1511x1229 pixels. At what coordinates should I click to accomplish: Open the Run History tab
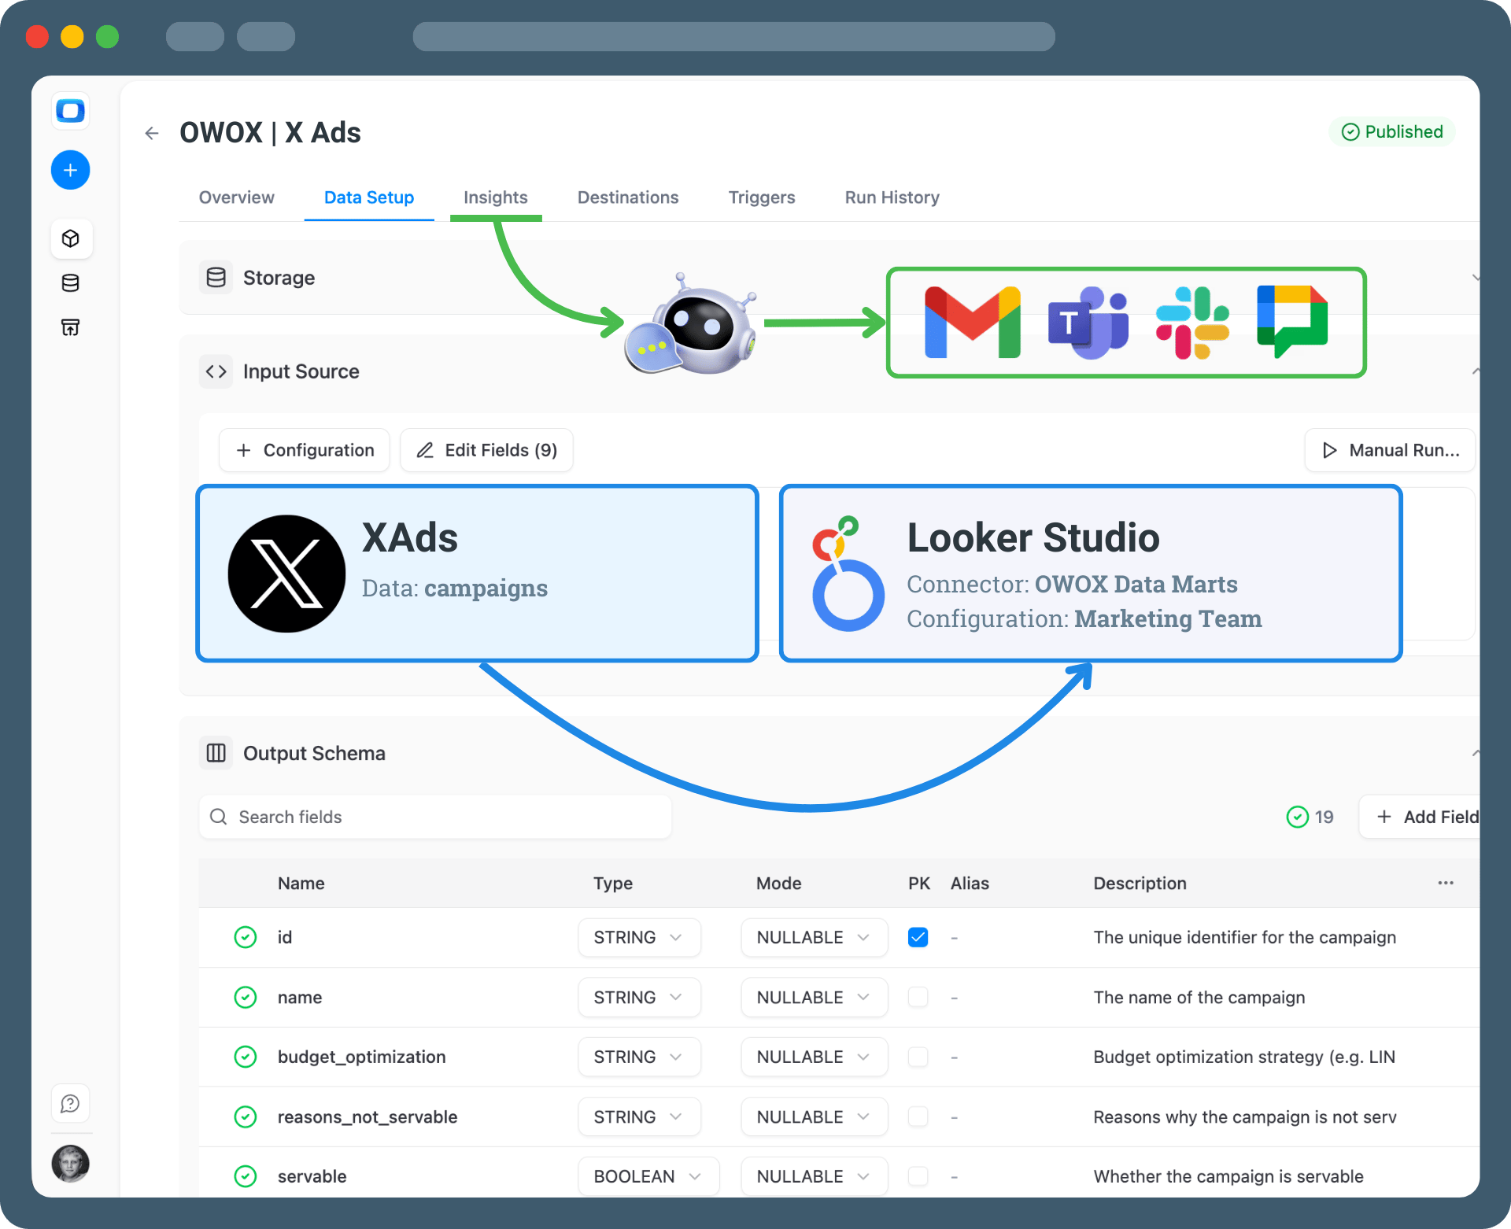click(x=892, y=197)
